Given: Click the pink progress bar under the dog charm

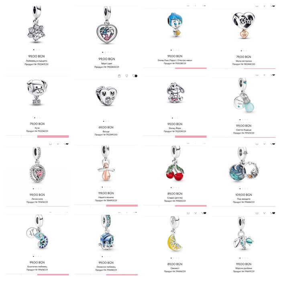Looking at the screenshot, I should (x=53, y=136).
